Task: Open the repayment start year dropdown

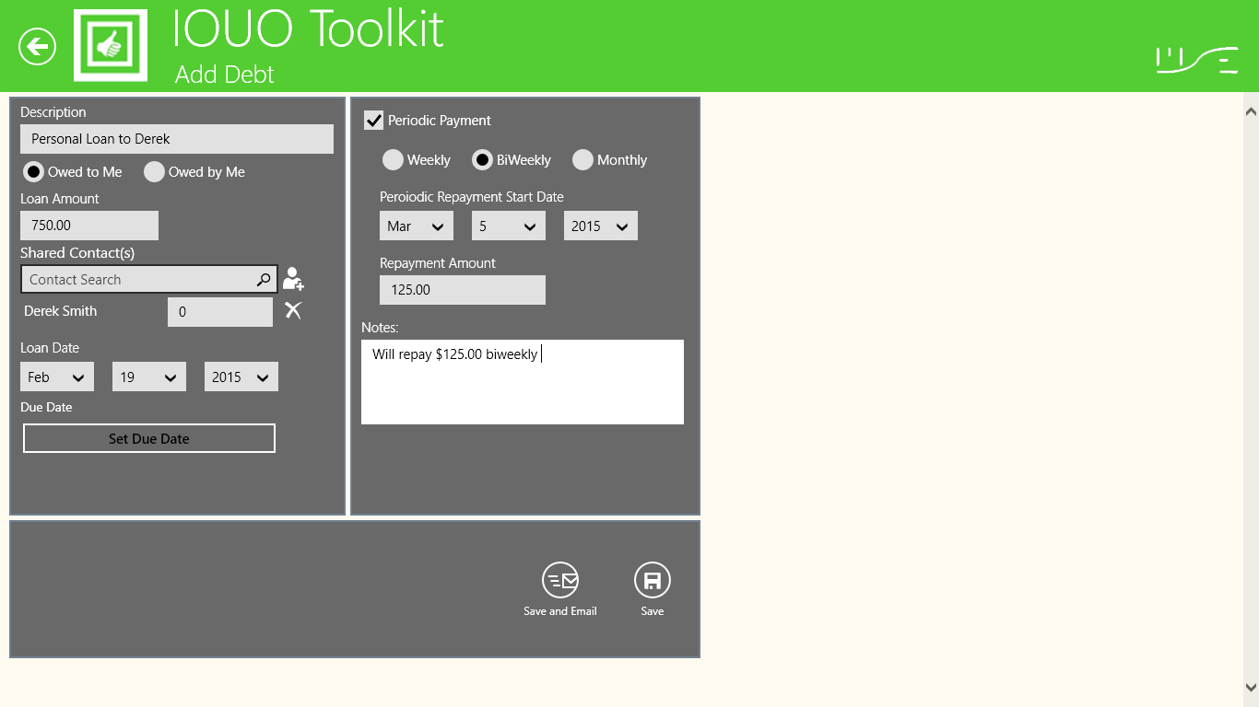Action: click(600, 226)
